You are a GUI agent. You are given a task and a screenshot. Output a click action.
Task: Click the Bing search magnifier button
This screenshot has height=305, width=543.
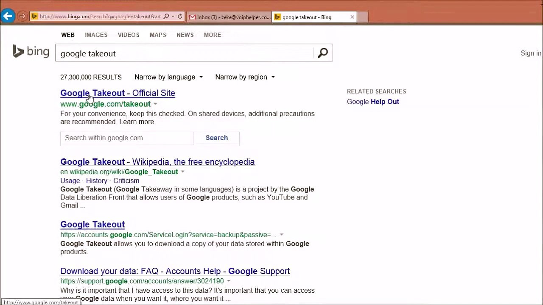point(322,53)
